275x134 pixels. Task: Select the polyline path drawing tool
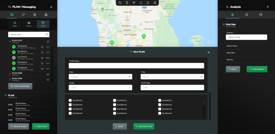point(134,3)
